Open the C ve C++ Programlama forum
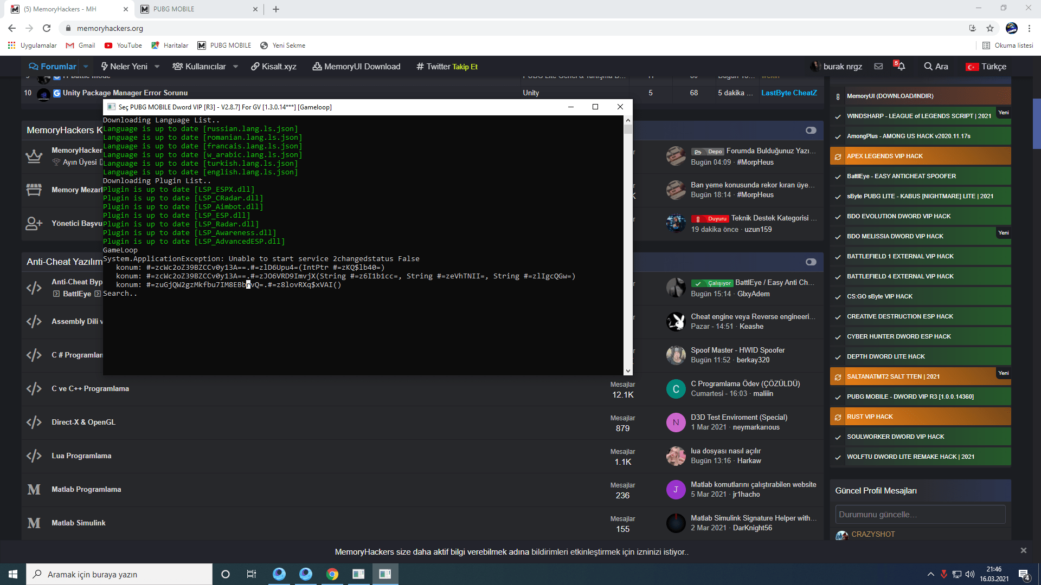This screenshot has width=1041, height=585. 90,388
